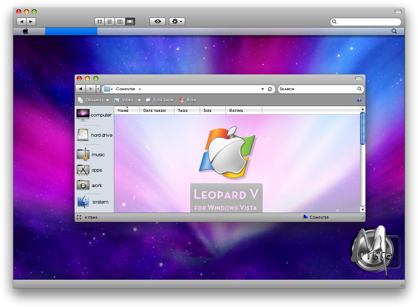Screen dimensions: 418x307
Task: Sort by Tags column header
Action: (187, 110)
